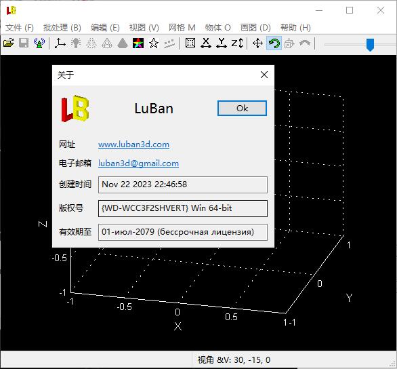The height and width of the screenshot is (369, 397).
Task: Activate the green rotate arrow tool
Action: tap(274, 43)
